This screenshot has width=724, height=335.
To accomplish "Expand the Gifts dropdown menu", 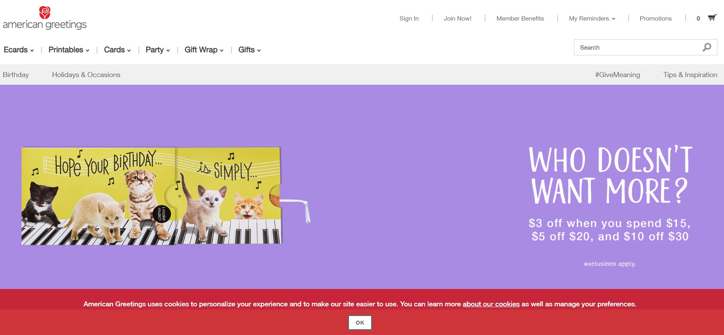I will pyautogui.click(x=249, y=50).
